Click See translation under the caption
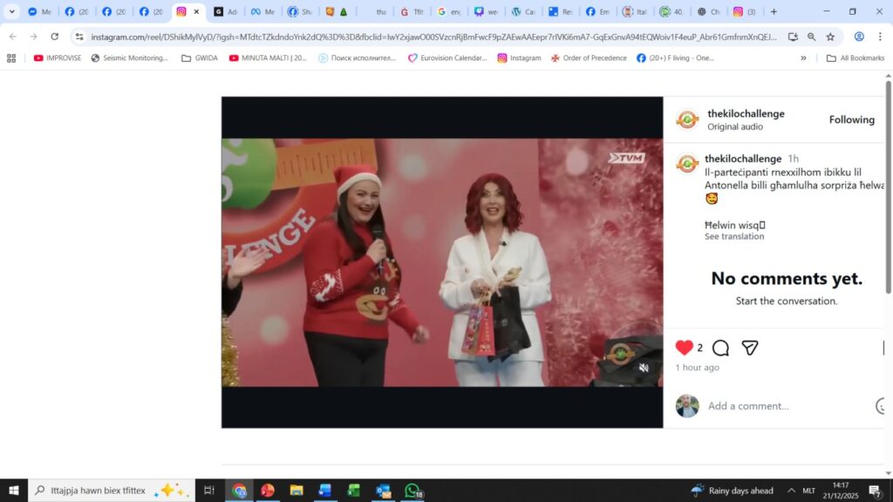The width and height of the screenshot is (893, 502). pos(734,237)
